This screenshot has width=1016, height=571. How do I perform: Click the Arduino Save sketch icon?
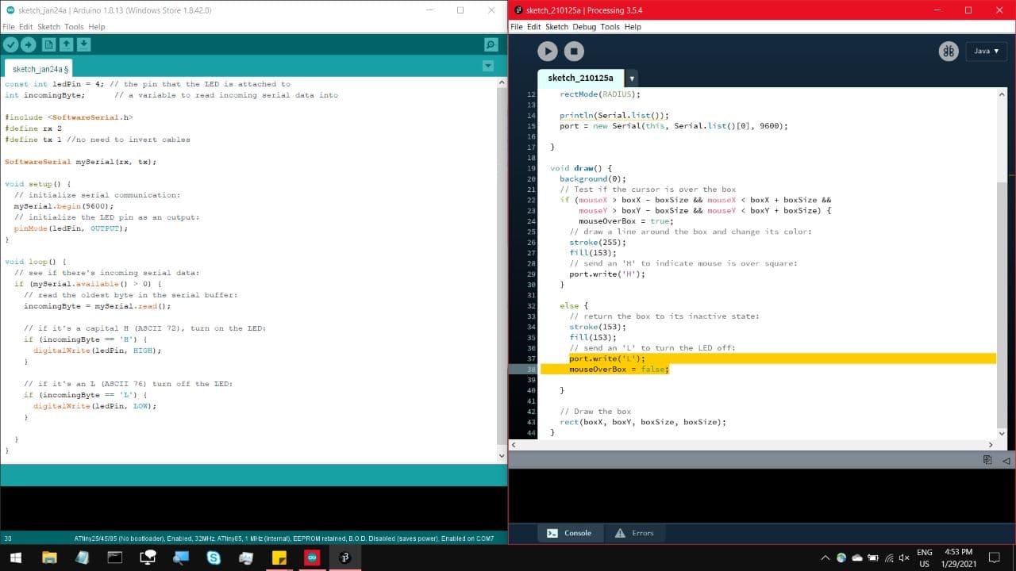pyautogui.click(x=84, y=45)
